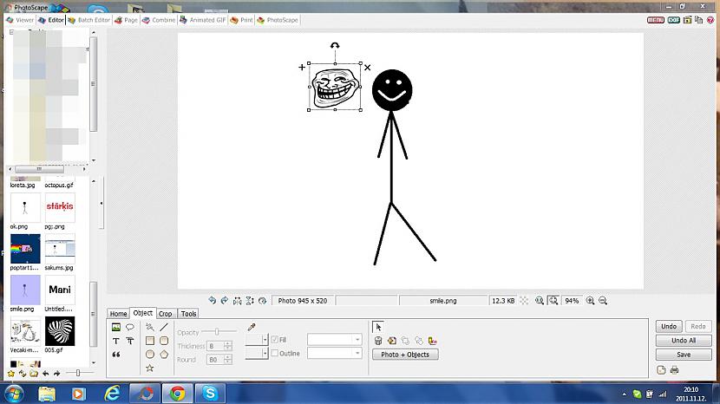Zoom out of the canvas
The image size is (720, 404).
point(603,301)
